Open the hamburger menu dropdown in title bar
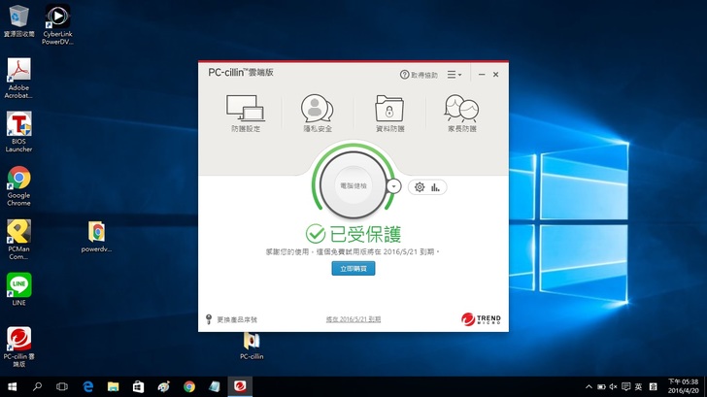This screenshot has width=707, height=397. tap(454, 74)
